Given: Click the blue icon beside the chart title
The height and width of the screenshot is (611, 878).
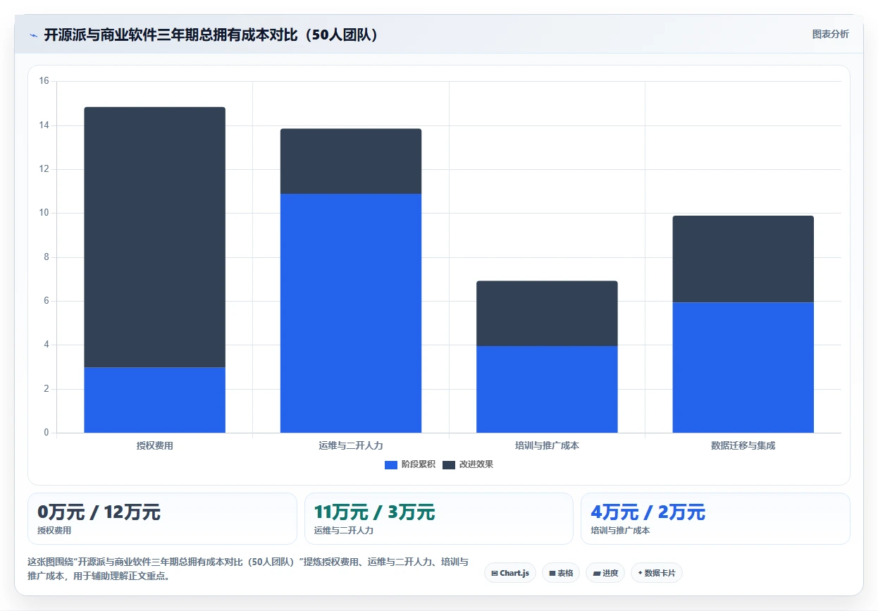Looking at the screenshot, I should coord(33,35).
